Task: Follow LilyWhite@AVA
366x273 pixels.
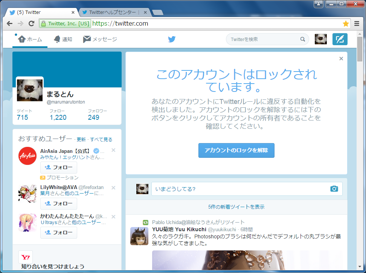Action: pyautogui.click(x=59, y=203)
